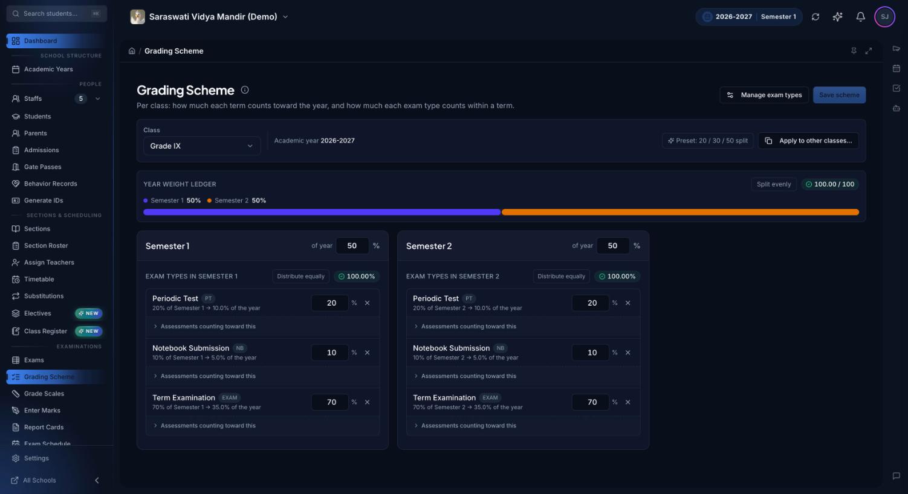
Task: Click the purple Semester 1 weight bar
Action: click(322, 212)
